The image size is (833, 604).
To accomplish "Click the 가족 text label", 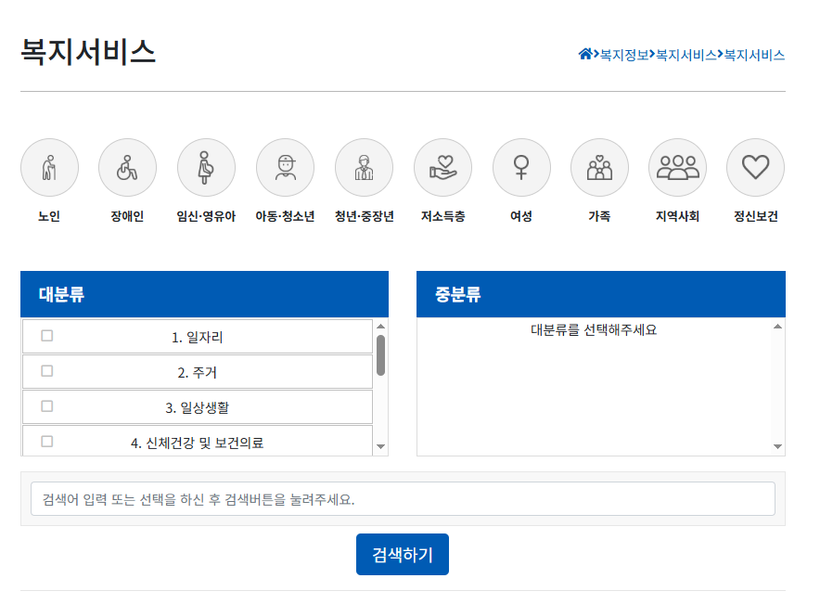I will point(599,216).
